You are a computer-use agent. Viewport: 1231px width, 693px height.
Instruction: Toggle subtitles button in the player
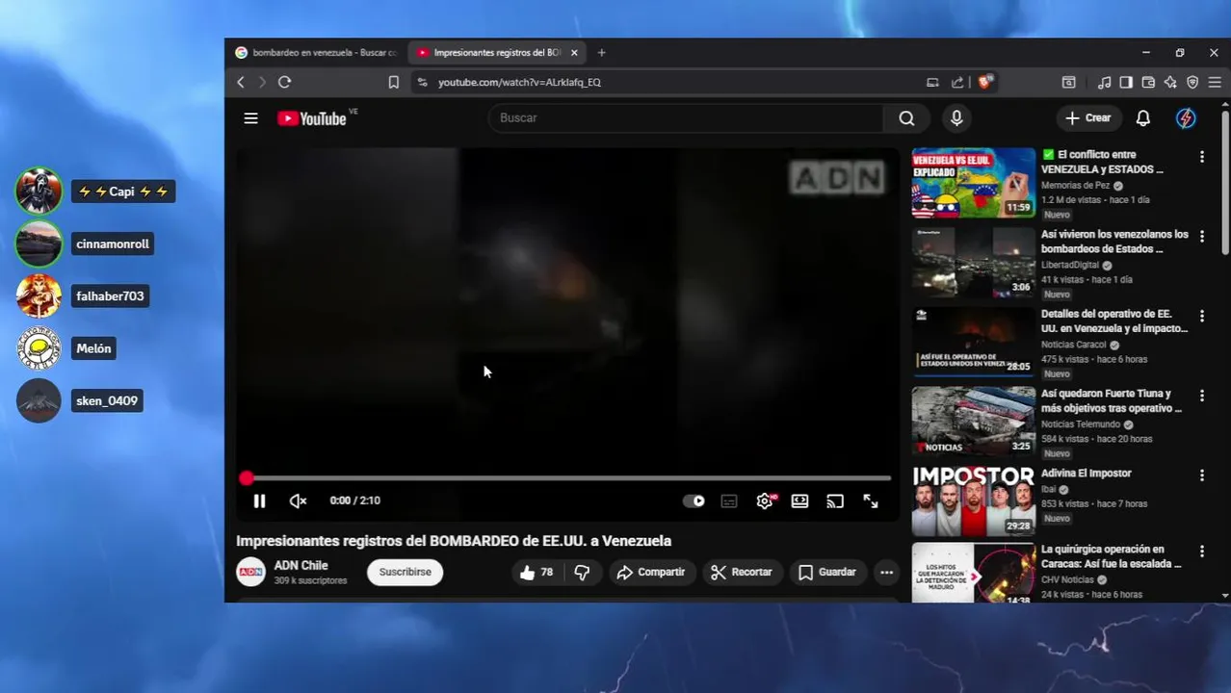click(x=729, y=500)
